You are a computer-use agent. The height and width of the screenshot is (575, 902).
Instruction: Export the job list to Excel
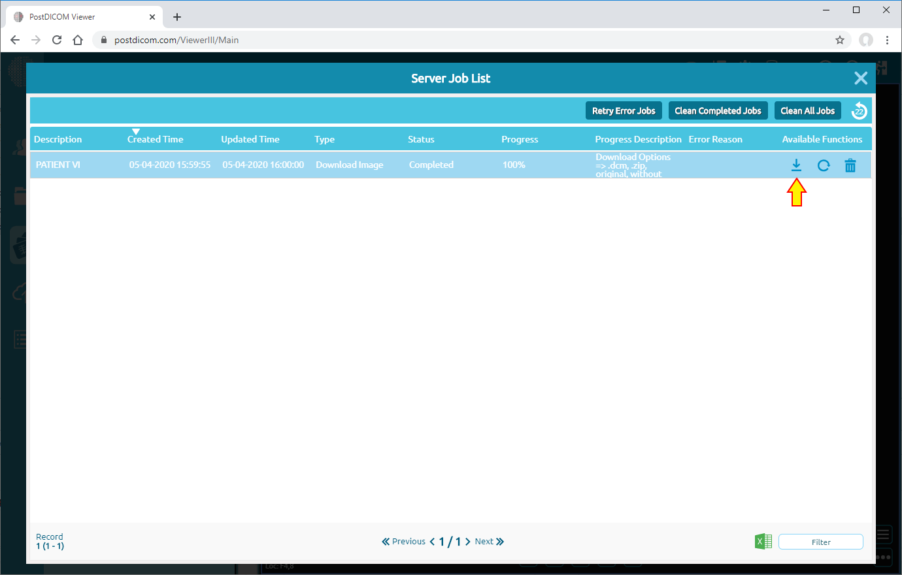coord(763,541)
